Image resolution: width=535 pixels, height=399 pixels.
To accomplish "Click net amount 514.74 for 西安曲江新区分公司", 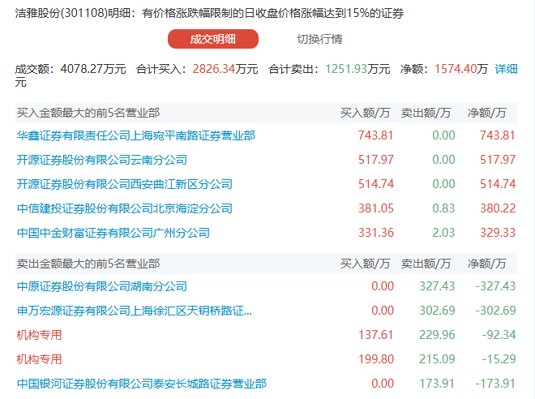I will pos(498,184).
